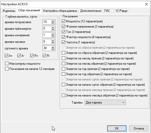Screen dimensions: 151x133
Task: Open the Настройки сбора данных tab
Action: click(60, 11)
